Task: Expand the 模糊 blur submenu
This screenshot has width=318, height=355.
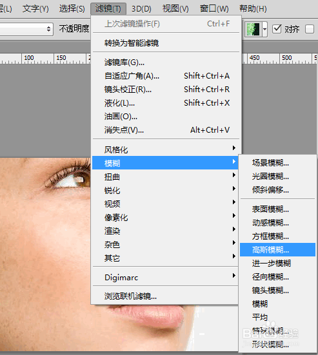Action: click(165, 163)
